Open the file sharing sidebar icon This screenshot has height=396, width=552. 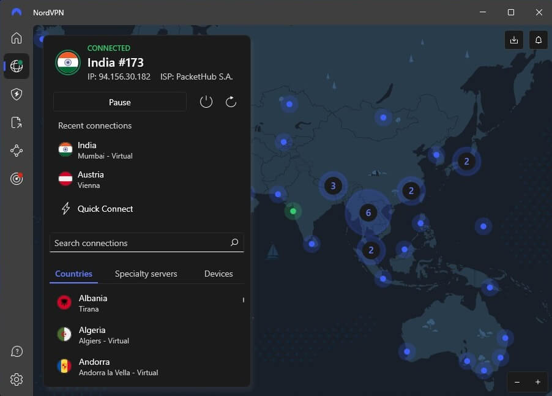17,122
